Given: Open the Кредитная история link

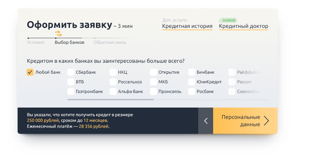Looking at the screenshot, I should (187, 26).
